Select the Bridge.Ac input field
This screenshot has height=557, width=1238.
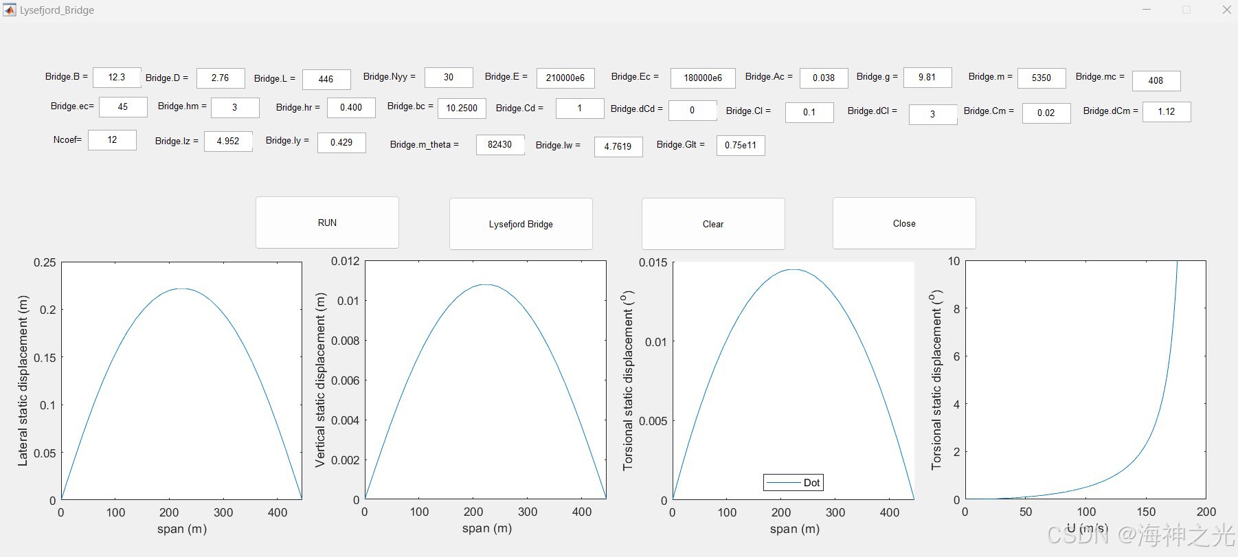click(824, 78)
